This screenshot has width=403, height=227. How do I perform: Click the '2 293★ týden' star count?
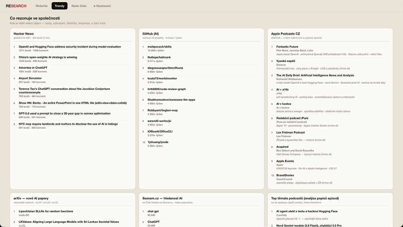(x=155, y=146)
